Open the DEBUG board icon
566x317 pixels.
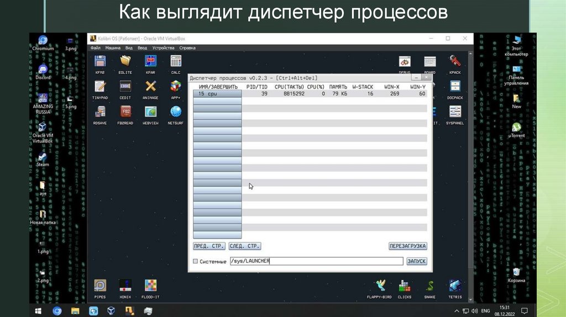point(405,61)
